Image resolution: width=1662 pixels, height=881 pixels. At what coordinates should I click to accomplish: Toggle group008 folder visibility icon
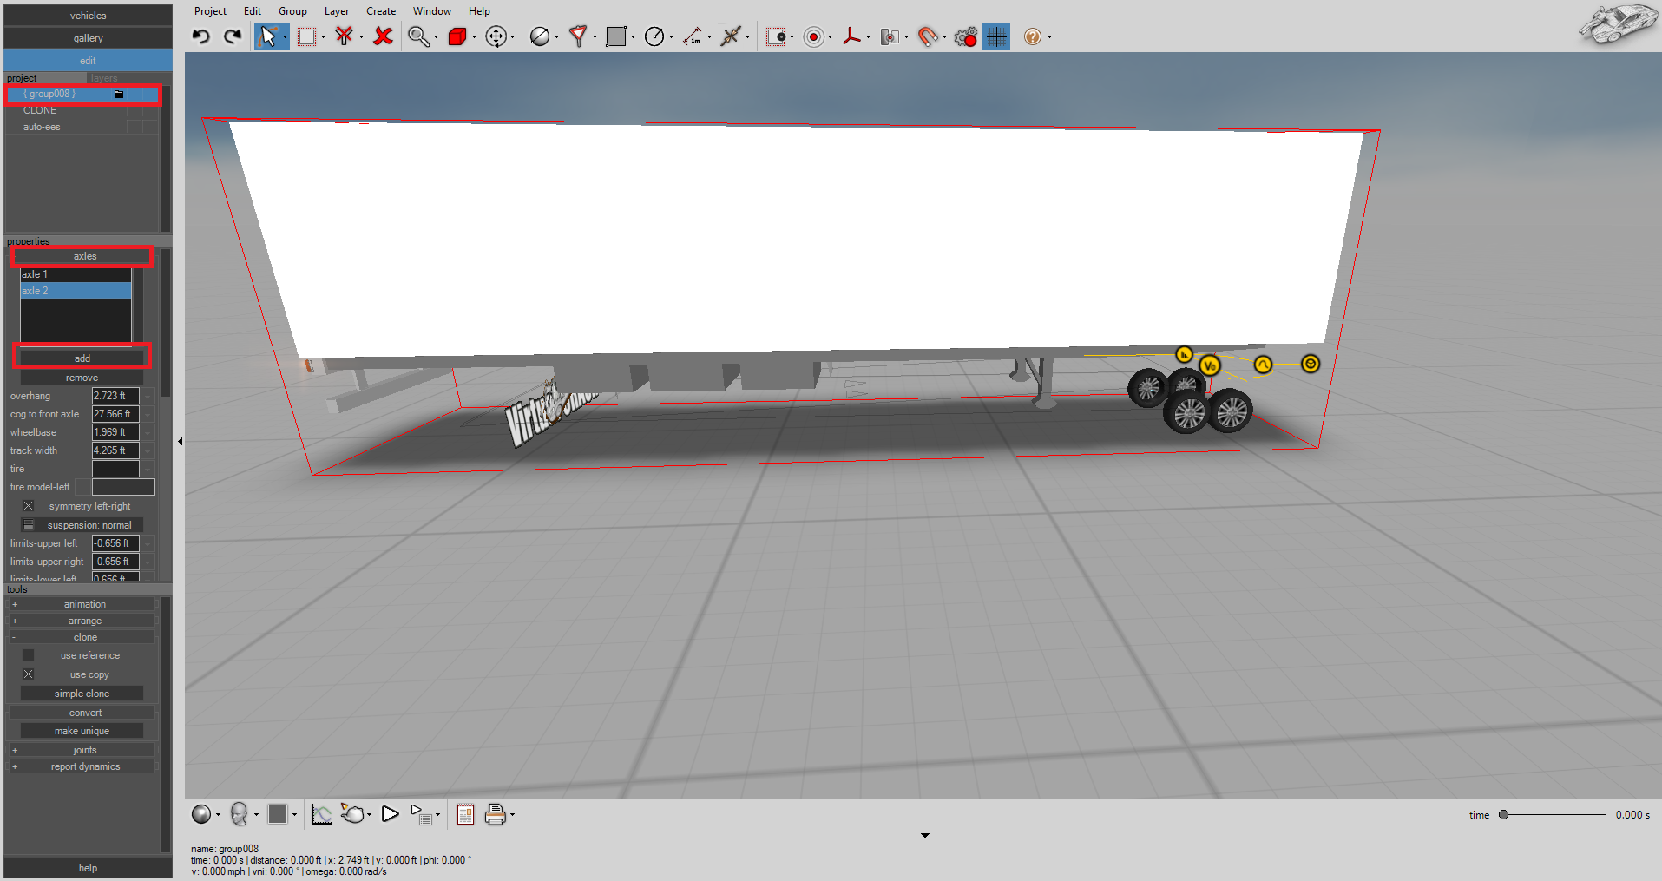119,94
